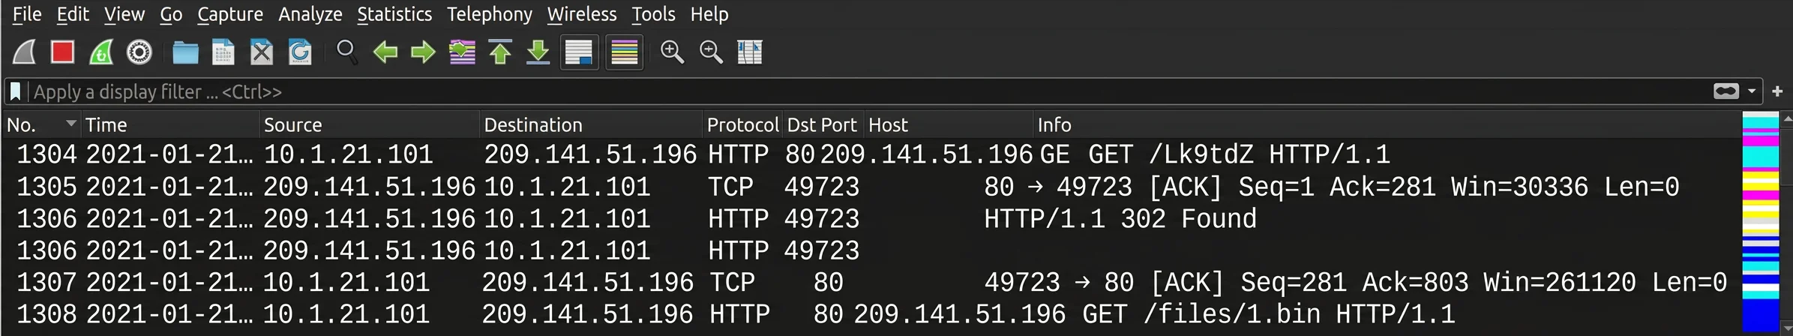This screenshot has height=336, width=1793.
Task: Stop the running capture with red square
Action: [x=62, y=52]
